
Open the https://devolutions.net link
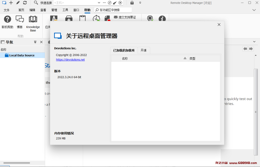point(70,60)
